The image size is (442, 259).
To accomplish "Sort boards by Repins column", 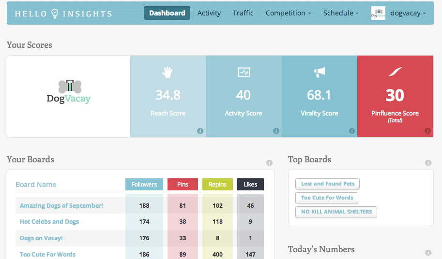I will (217, 184).
